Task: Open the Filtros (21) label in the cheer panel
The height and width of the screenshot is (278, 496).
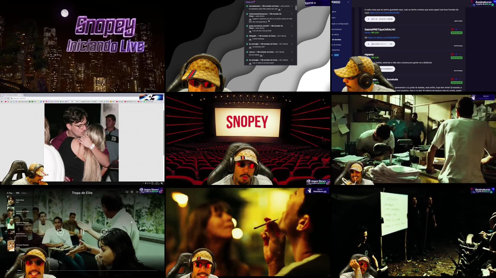Action: 250,2
